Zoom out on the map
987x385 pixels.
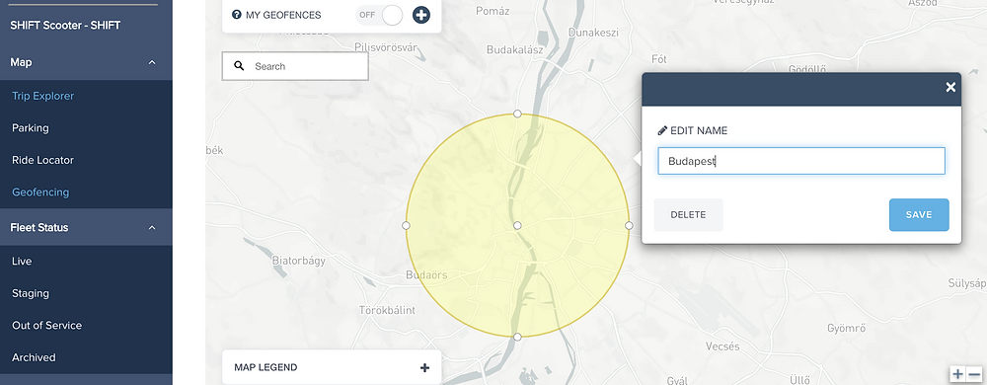(x=974, y=374)
